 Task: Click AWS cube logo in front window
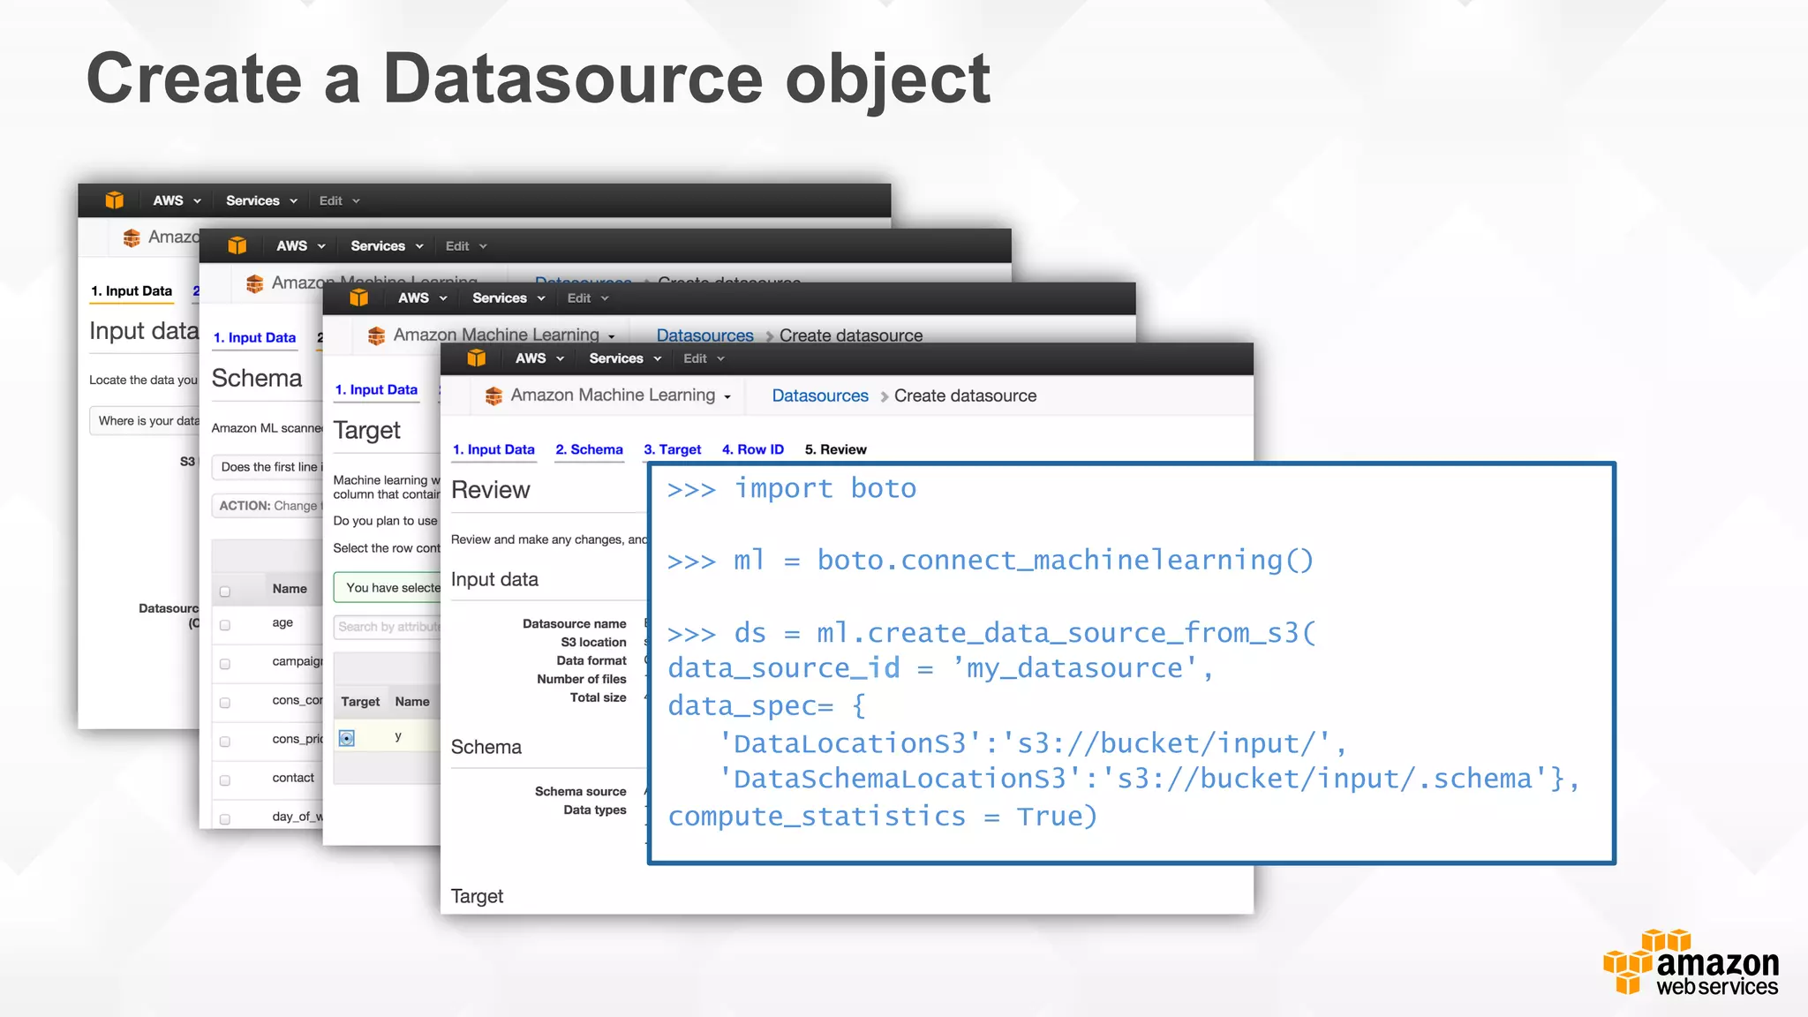(477, 358)
